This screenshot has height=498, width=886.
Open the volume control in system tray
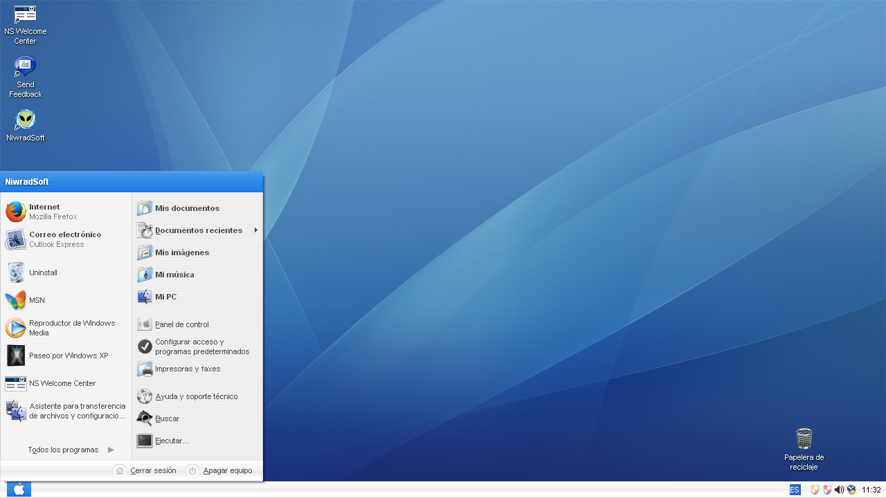pos(840,489)
